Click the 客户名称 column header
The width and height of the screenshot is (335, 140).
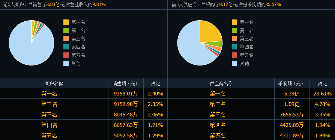tap(54, 83)
